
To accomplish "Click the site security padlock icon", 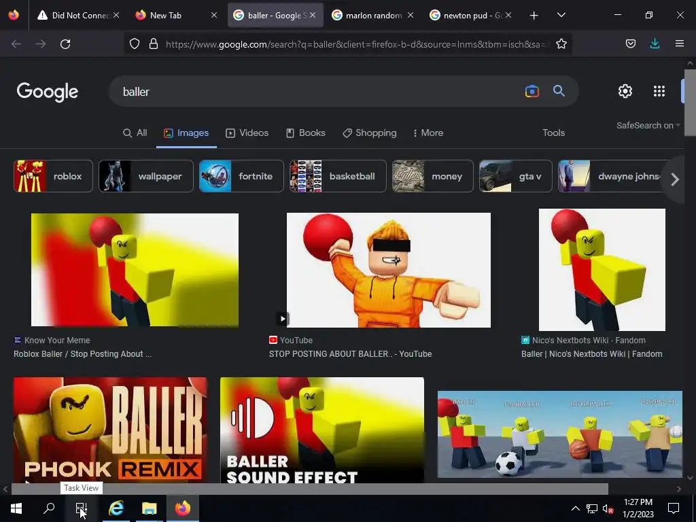I will [x=154, y=43].
